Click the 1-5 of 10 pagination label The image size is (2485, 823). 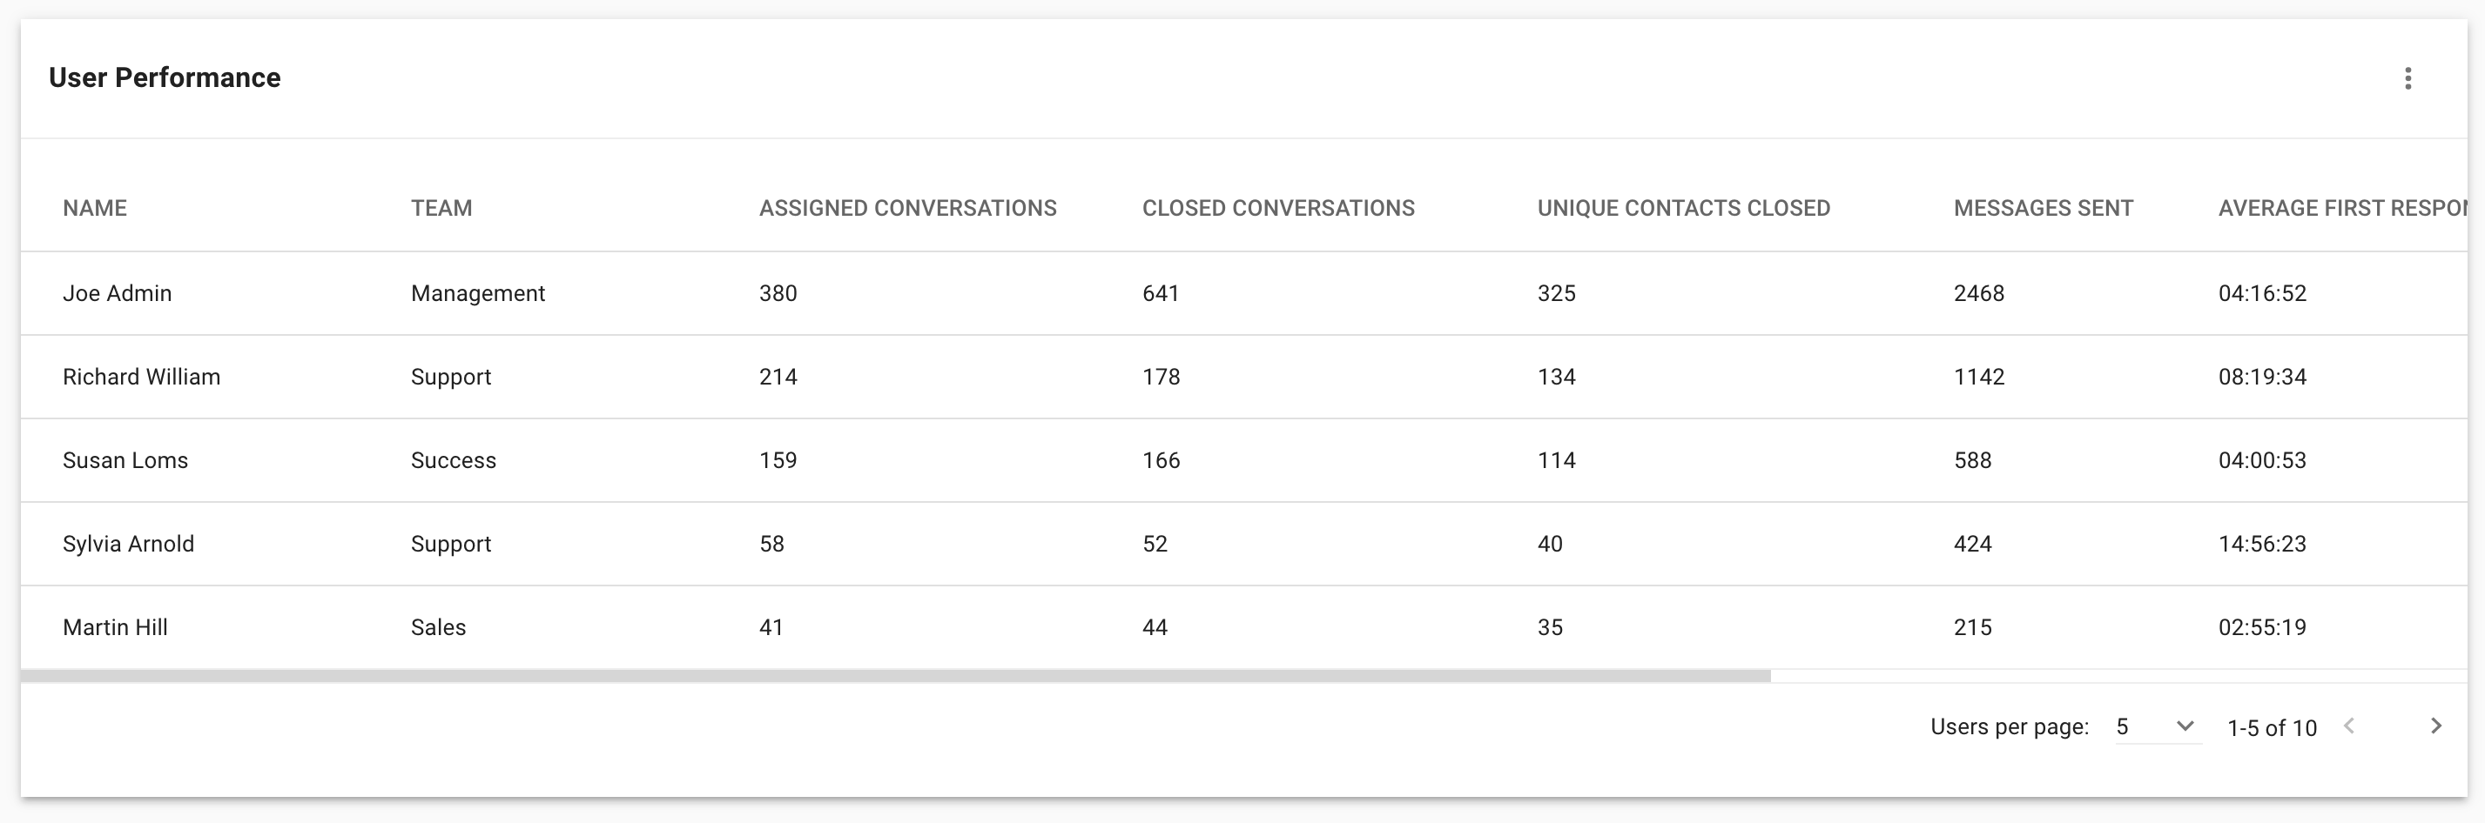[x=2272, y=727]
